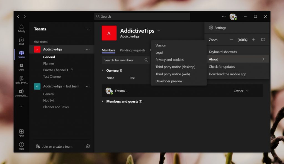Increase zoom with the plus control
The height and width of the screenshot is (164, 284).
point(253,40)
